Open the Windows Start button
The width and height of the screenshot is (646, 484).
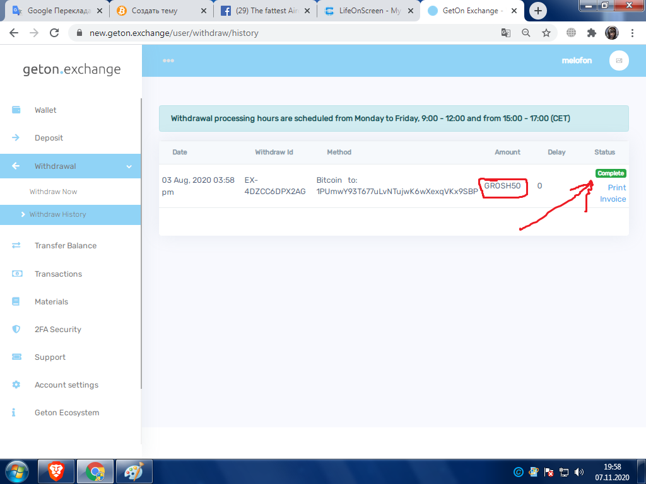click(17, 471)
